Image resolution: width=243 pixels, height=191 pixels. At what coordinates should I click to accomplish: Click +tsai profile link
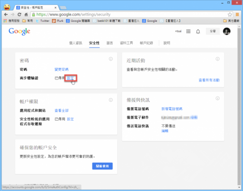coord(178,31)
